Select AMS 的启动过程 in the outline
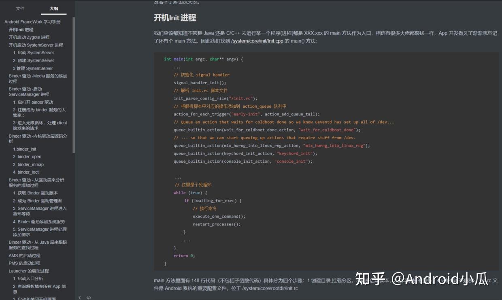The width and height of the screenshot is (502, 300). pyautogui.click(x=24, y=255)
